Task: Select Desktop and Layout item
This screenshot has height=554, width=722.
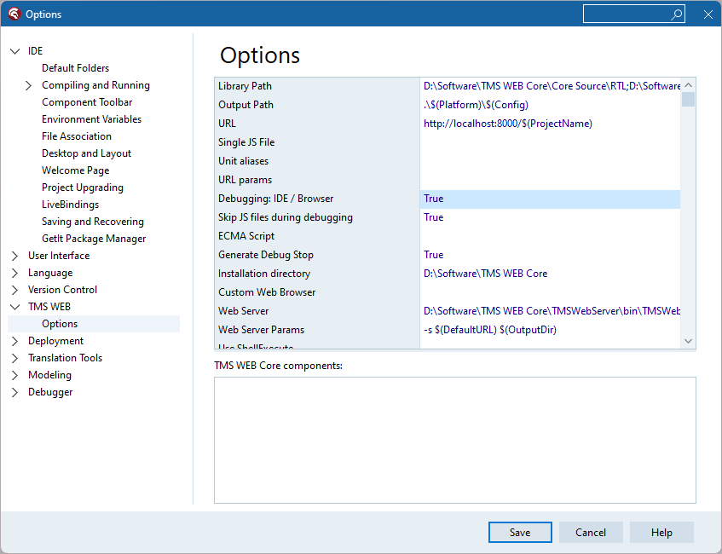Action: (x=86, y=153)
